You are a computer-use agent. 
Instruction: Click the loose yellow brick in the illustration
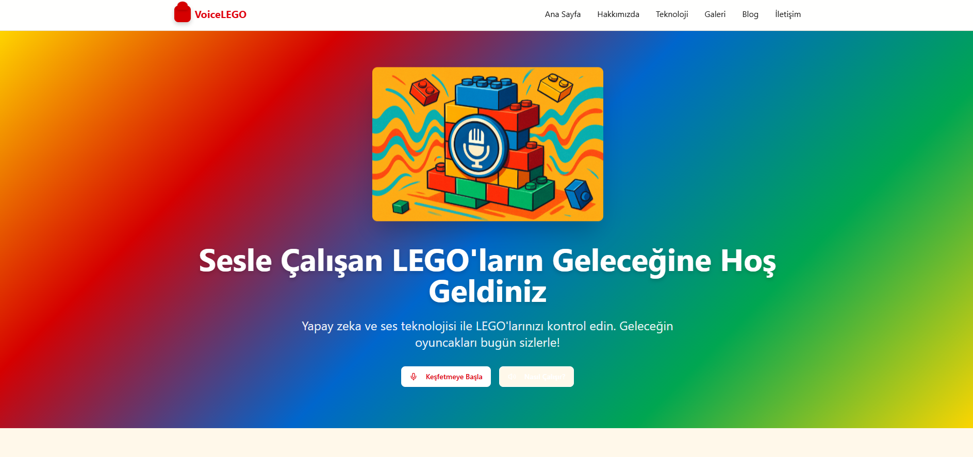click(555, 87)
